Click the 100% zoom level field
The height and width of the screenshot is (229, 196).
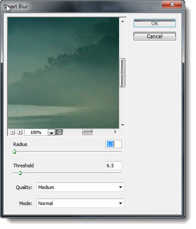click(36, 133)
